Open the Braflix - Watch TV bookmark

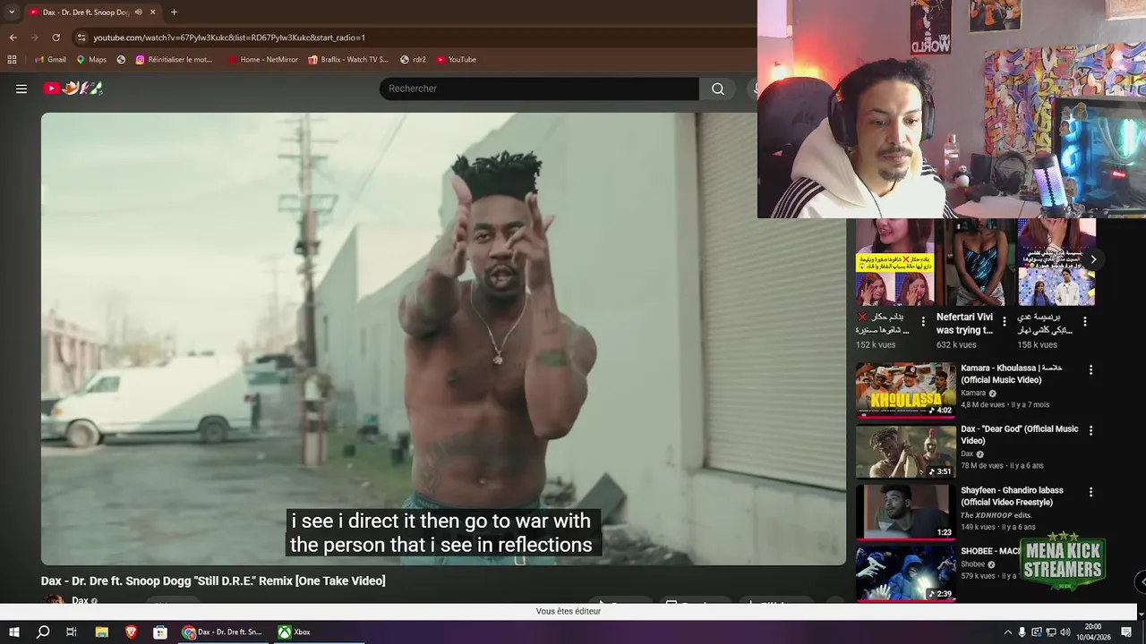(x=348, y=60)
